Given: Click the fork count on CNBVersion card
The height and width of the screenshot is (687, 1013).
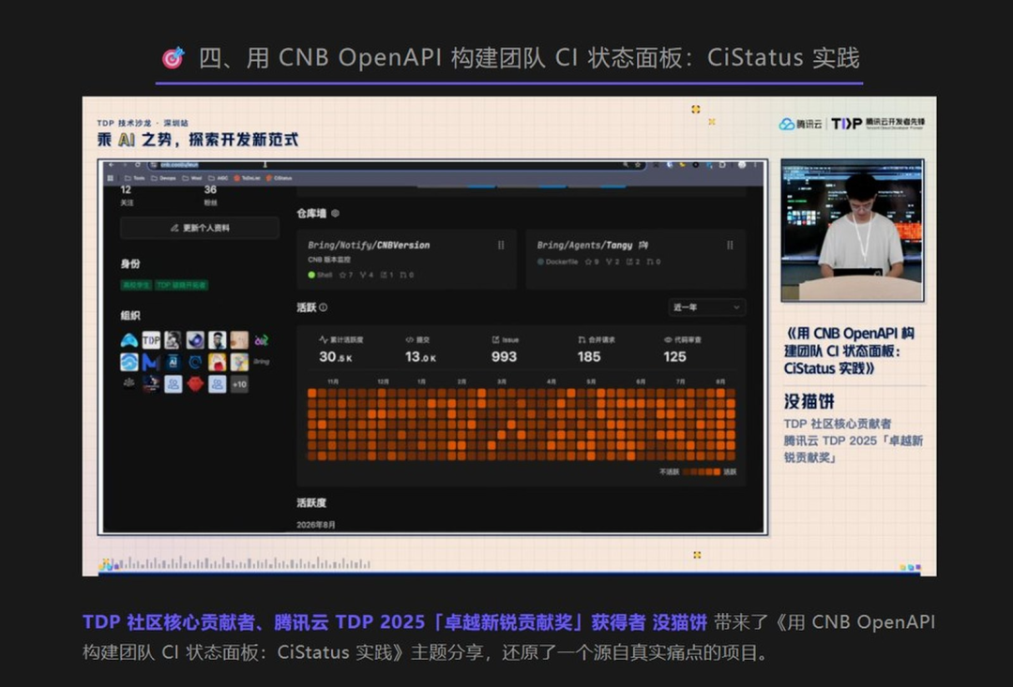Looking at the screenshot, I should tap(367, 275).
